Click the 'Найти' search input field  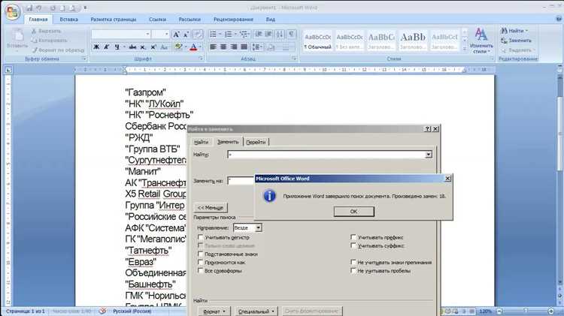coord(326,155)
